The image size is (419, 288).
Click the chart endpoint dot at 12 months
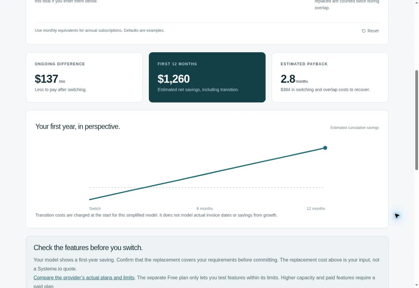(325, 148)
